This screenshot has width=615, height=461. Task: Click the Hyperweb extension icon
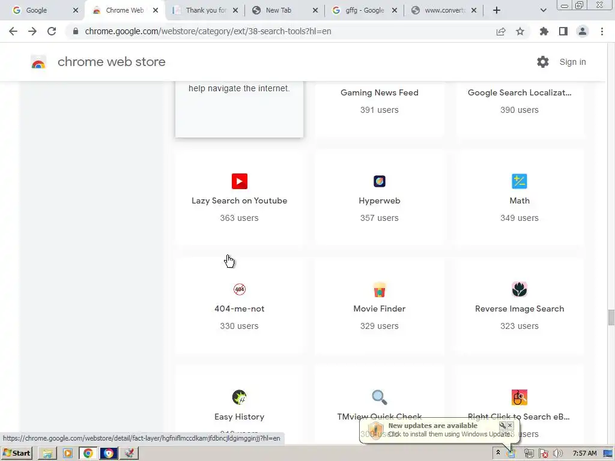(380, 181)
